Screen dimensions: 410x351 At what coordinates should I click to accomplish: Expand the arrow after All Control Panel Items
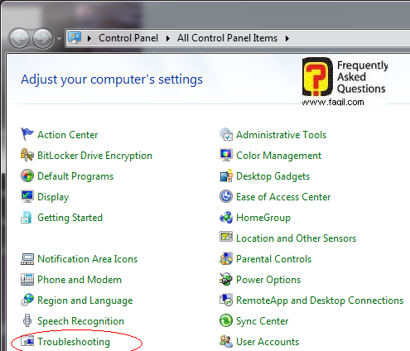click(287, 38)
